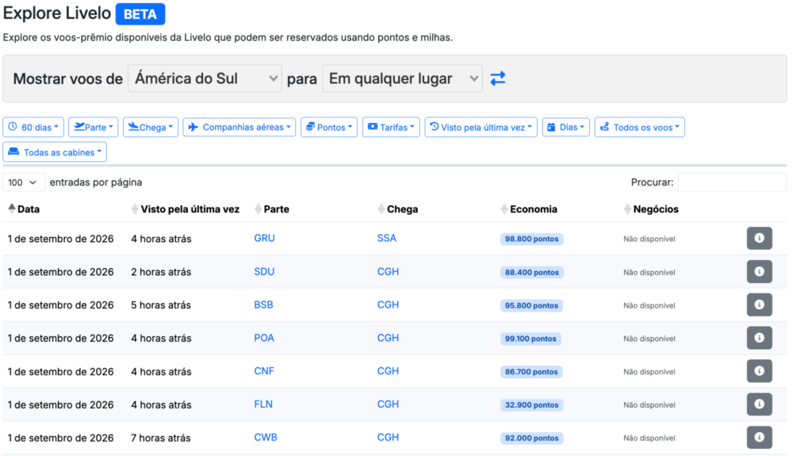Open the Dias filter dropdown
The width and height of the screenshot is (812, 456).
[x=566, y=127]
